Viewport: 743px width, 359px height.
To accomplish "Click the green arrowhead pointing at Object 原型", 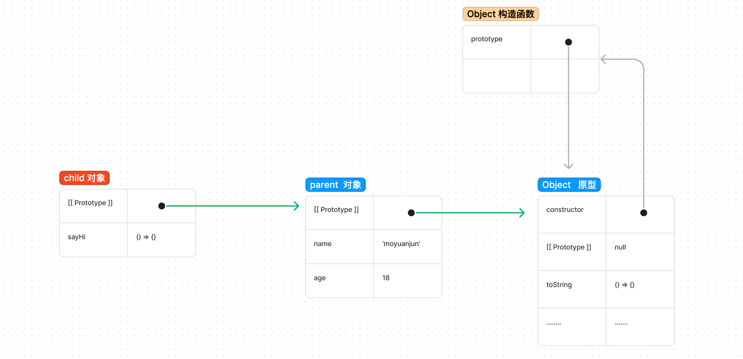I will (522, 213).
